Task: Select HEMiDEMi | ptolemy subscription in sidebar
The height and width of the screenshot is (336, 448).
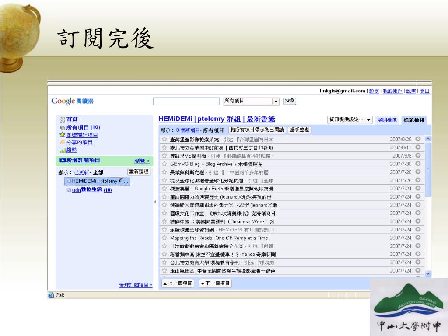Action: [98, 181]
